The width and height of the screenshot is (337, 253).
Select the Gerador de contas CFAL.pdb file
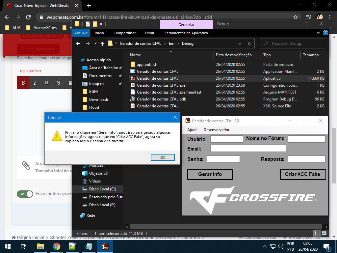pyautogui.click(x=161, y=99)
